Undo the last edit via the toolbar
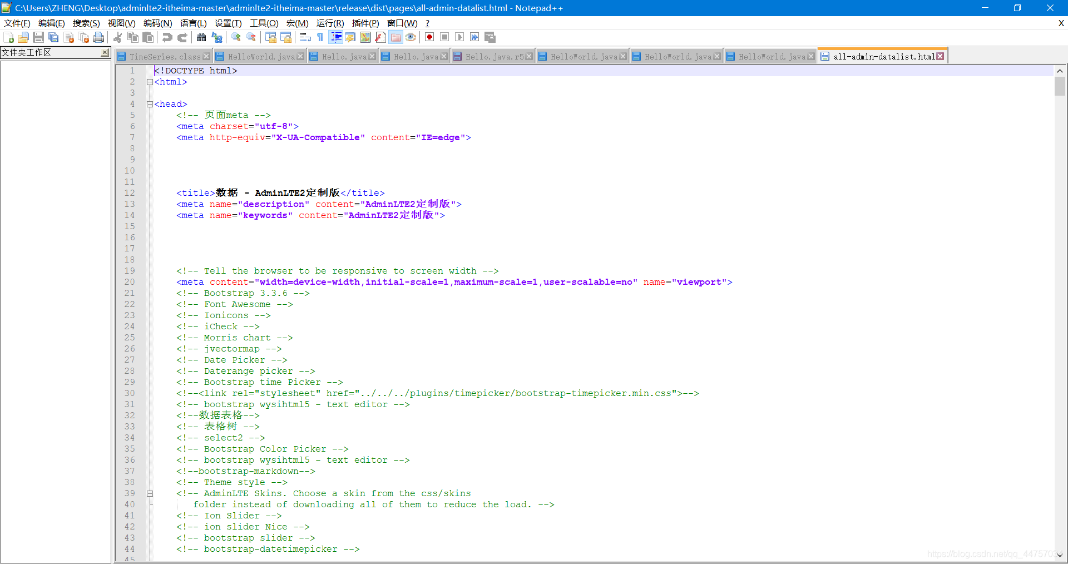 (167, 37)
